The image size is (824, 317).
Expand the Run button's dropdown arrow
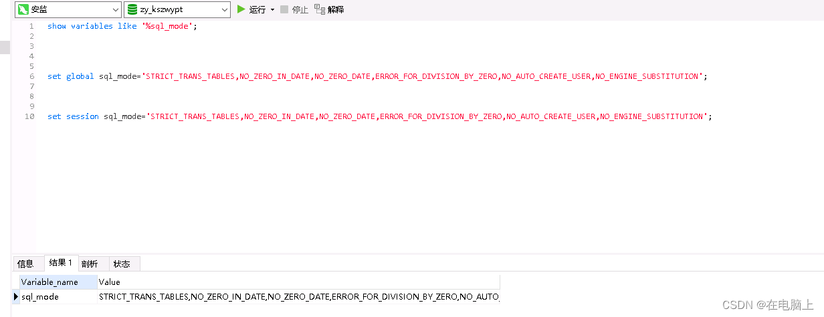[x=272, y=10]
